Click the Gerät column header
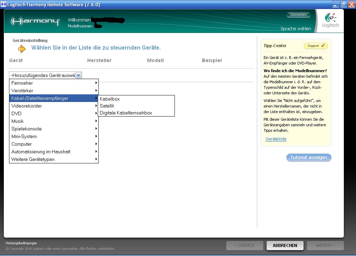Screen dimensions: 356x256 point(16,60)
